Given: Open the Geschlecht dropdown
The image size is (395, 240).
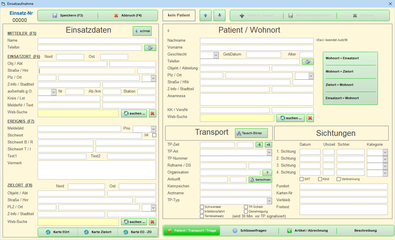Looking at the screenshot, I should tap(216, 55).
